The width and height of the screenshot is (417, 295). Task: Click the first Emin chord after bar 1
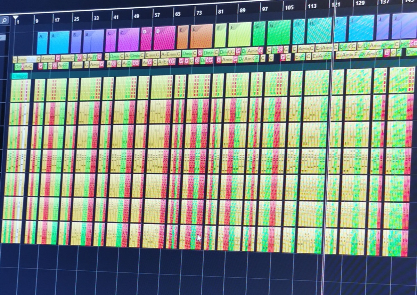tap(22, 59)
